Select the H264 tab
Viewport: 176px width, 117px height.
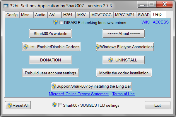click(68, 15)
